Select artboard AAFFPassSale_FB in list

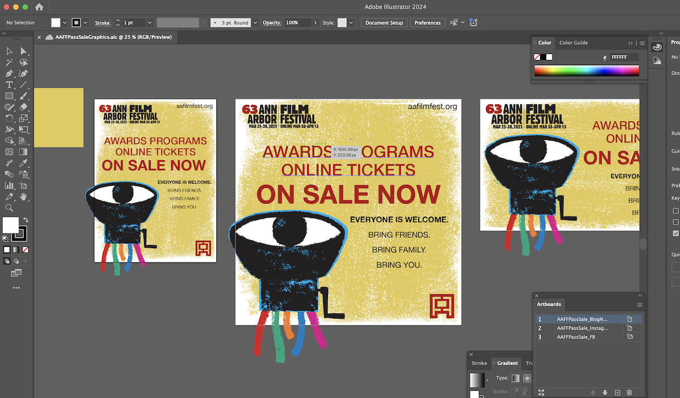coord(589,337)
